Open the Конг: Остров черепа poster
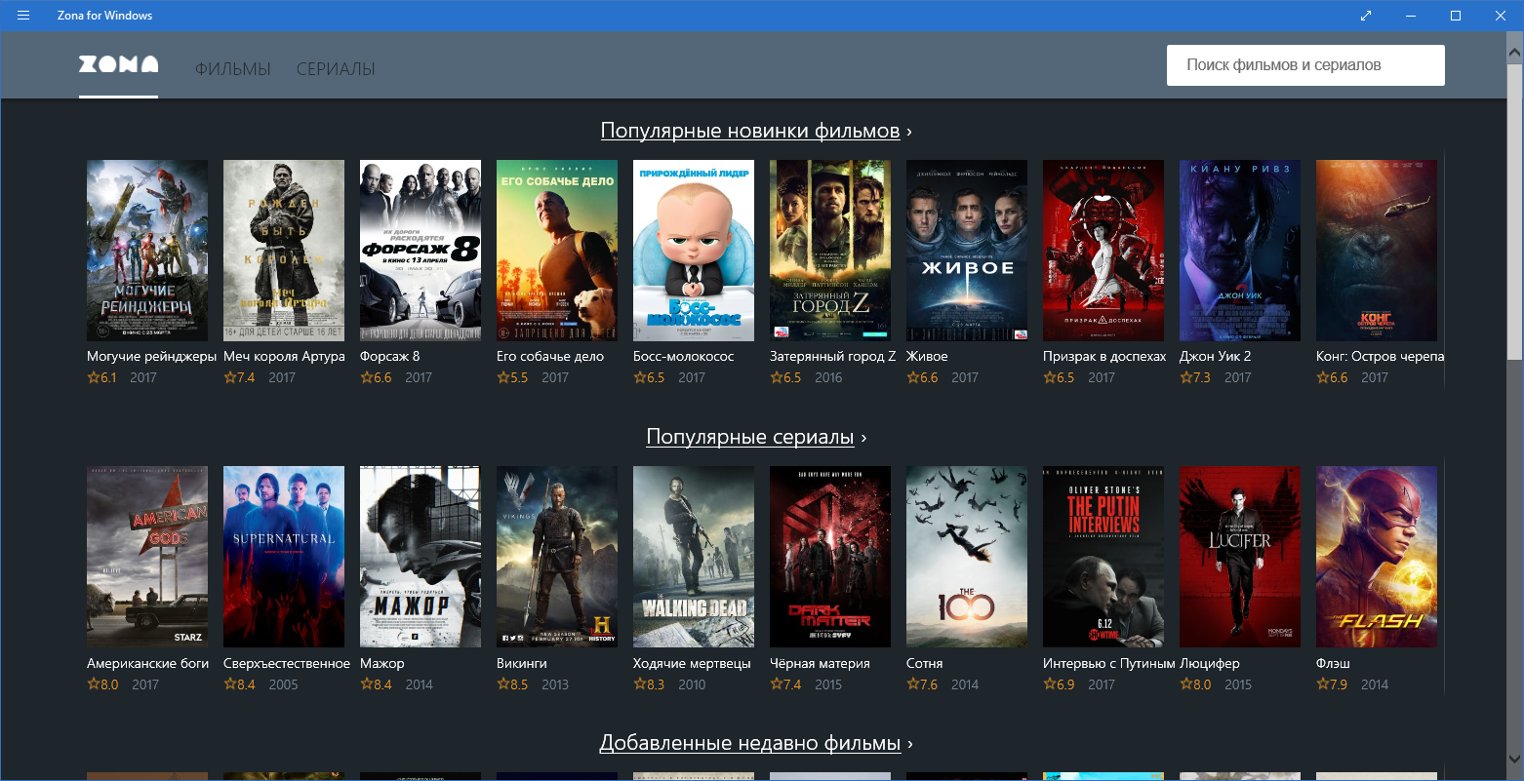The image size is (1524, 781). [x=1377, y=251]
